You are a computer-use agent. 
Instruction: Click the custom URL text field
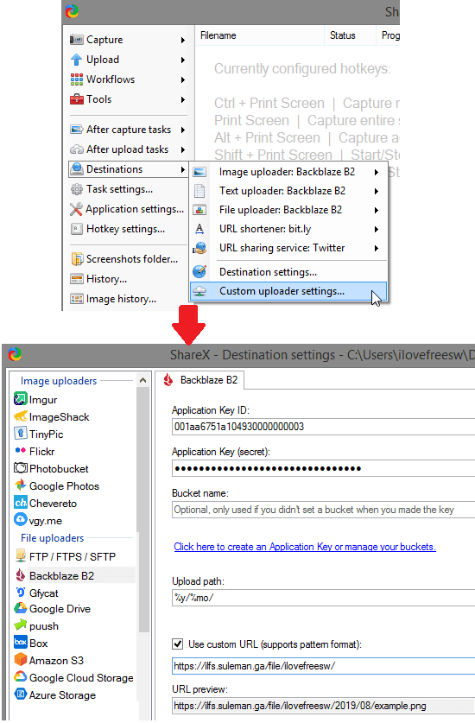(x=323, y=666)
